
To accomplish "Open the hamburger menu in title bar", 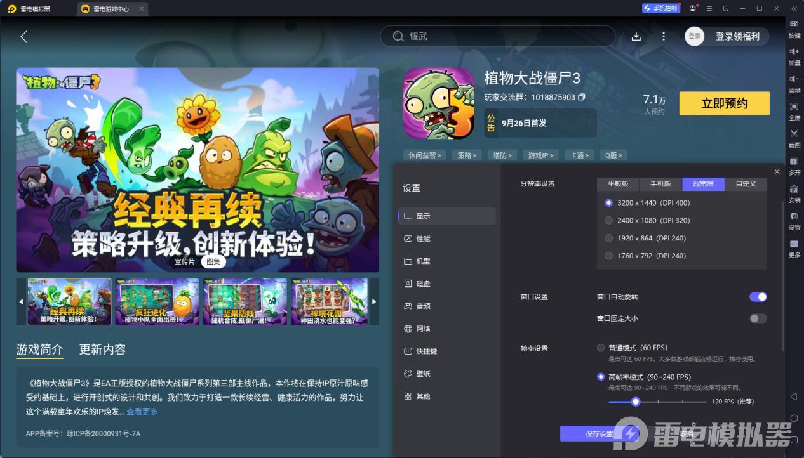I will pyautogui.click(x=709, y=8).
